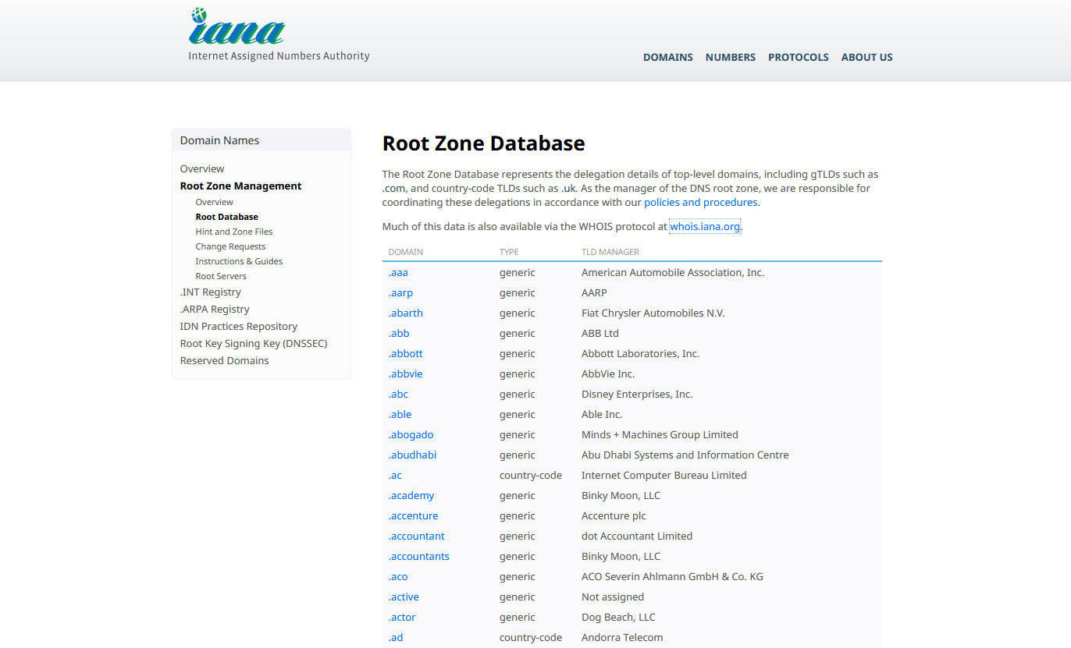Open the .abogado domain
Viewport: 1071px width, 648px height.
(x=411, y=434)
